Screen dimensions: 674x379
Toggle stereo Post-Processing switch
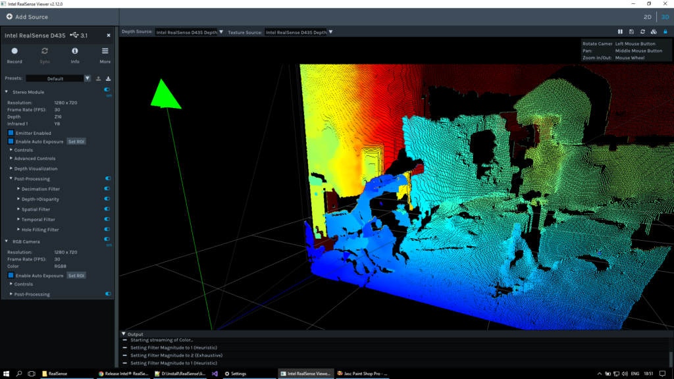pos(108,178)
